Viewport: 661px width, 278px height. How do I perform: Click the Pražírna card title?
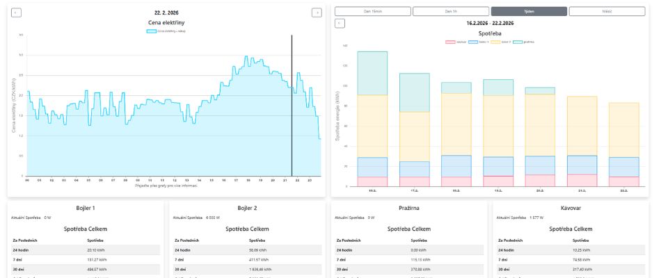pos(409,208)
